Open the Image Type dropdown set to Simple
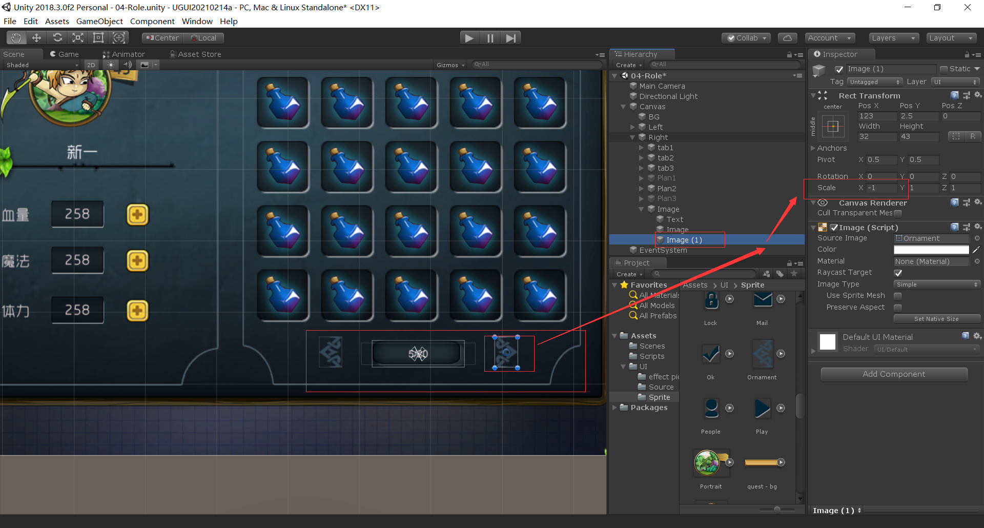 937,284
